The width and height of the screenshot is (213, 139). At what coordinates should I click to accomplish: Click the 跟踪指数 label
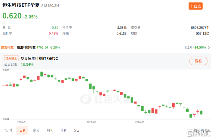click(7, 47)
